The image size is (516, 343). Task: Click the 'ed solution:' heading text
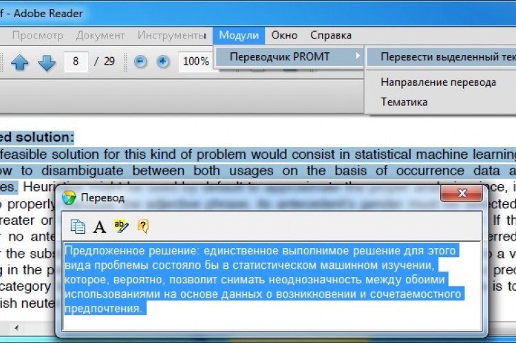(x=37, y=137)
